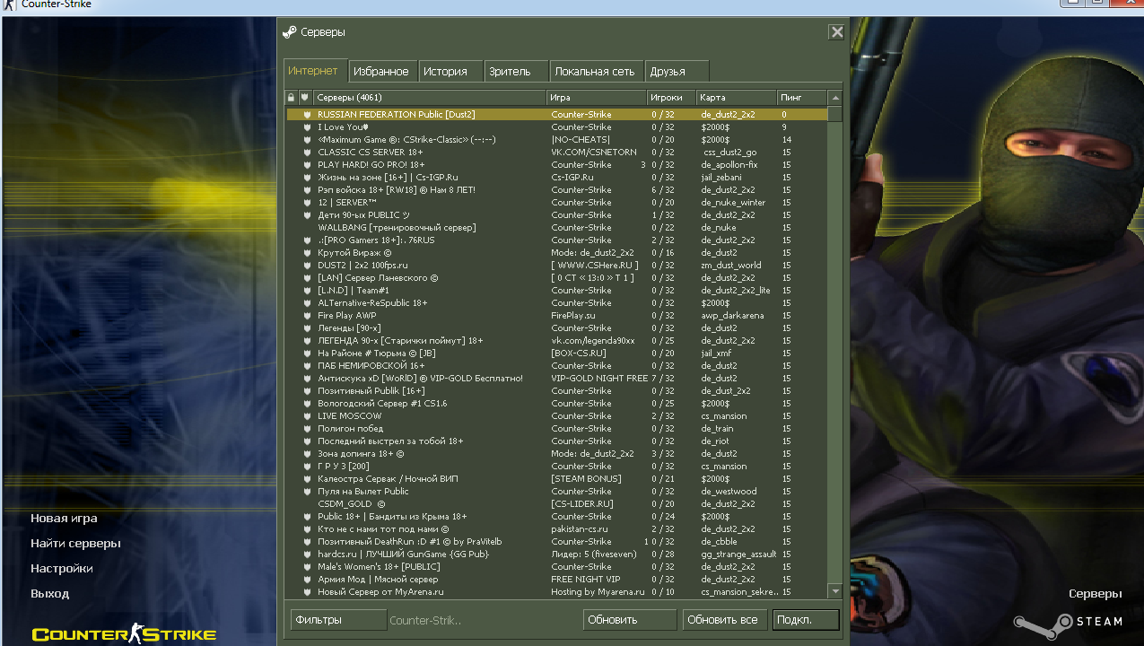The height and width of the screenshot is (646, 1144).
Task: Click Counter-Strike icon in window title bar
Action: click(x=9, y=4)
